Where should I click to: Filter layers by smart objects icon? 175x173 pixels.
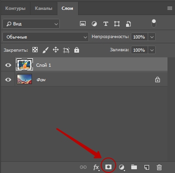pos(128,24)
